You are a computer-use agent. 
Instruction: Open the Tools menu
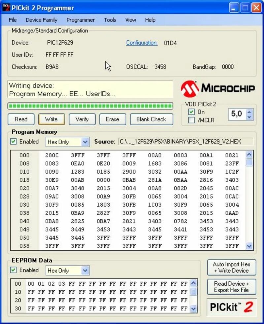coord(110,20)
